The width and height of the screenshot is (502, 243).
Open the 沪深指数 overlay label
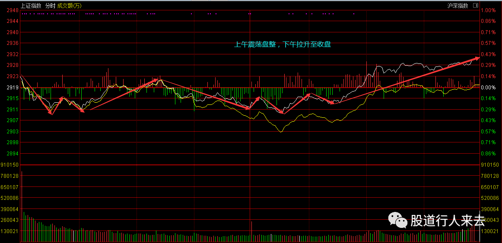[x=458, y=6]
